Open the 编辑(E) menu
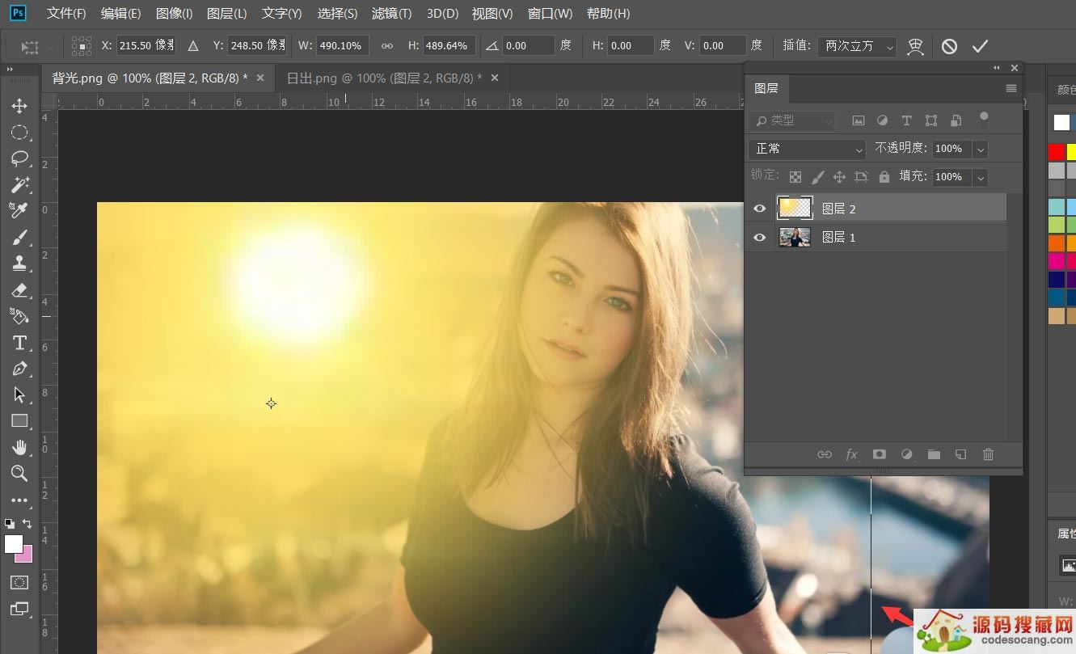Viewport: 1076px width, 654px height. [x=120, y=14]
